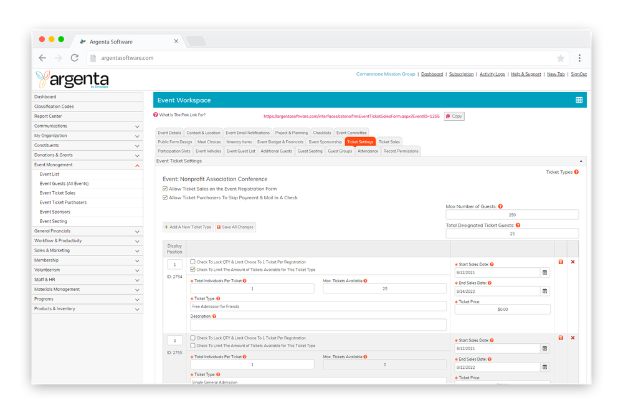Open the Subscription link in the header
Image resolution: width=623 pixels, height=413 pixels.
pyautogui.click(x=461, y=74)
